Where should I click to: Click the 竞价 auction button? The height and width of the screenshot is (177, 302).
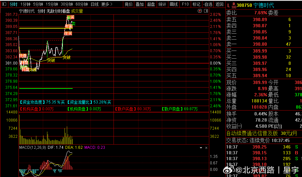(129, 4)
